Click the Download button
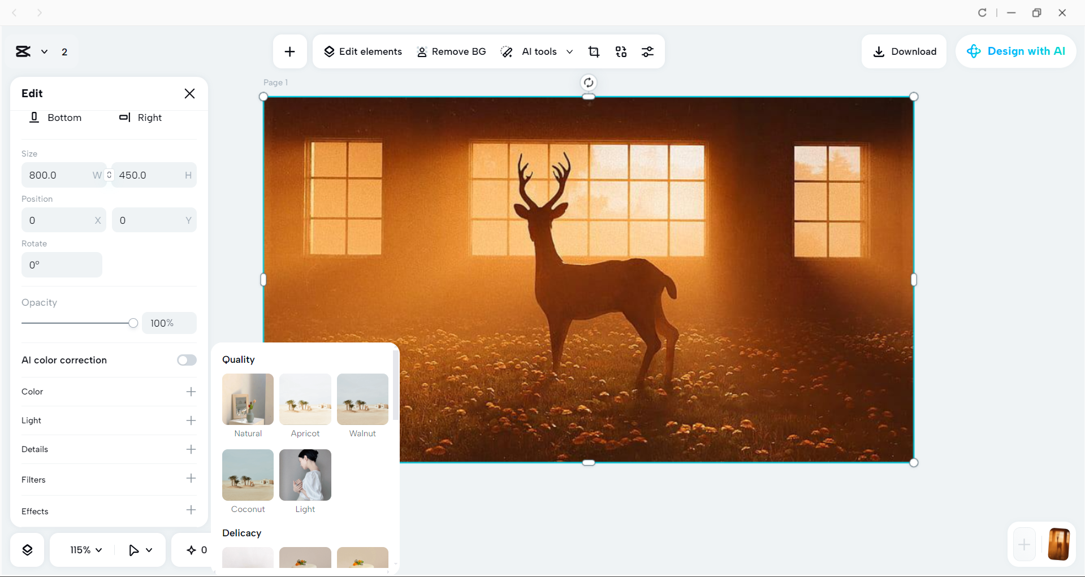This screenshot has height=577, width=1085. 904,51
